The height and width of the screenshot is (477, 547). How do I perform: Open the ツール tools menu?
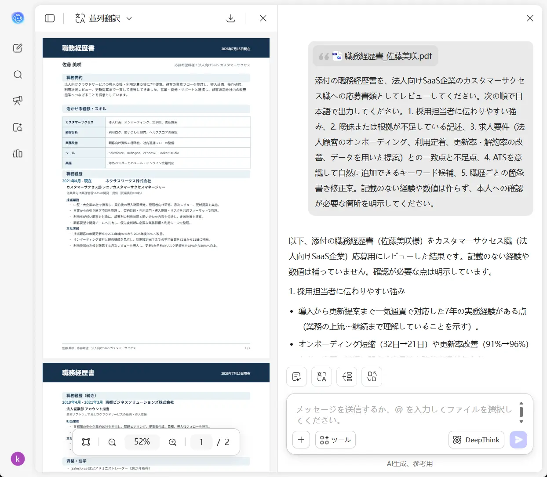[x=335, y=440]
